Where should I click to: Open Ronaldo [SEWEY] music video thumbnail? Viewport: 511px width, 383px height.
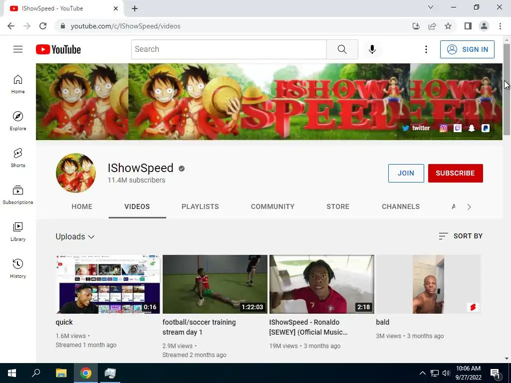[322, 284]
